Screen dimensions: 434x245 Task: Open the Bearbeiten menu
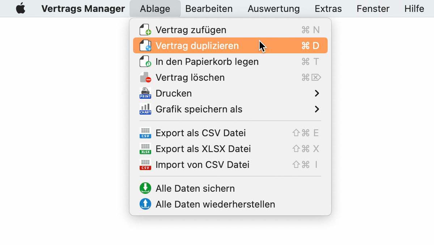click(209, 9)
